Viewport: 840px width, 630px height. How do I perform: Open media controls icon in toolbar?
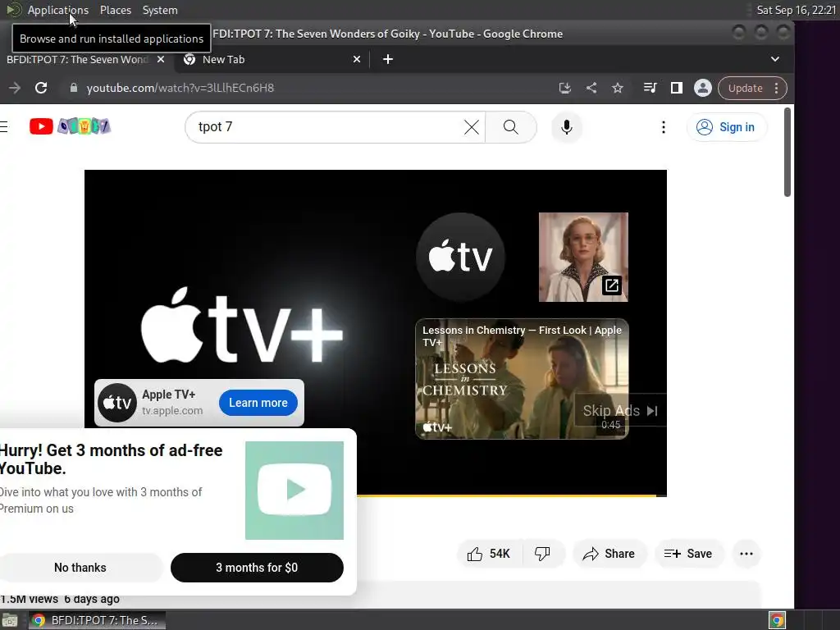(650, 88)
